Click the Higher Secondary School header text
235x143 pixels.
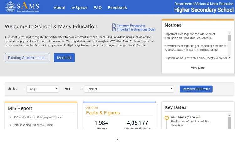(204, 10)
